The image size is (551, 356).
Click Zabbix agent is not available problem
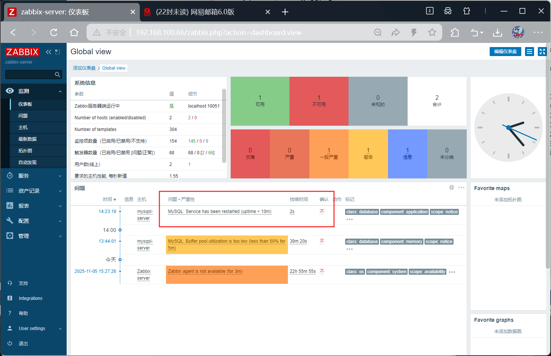point(205,271)
